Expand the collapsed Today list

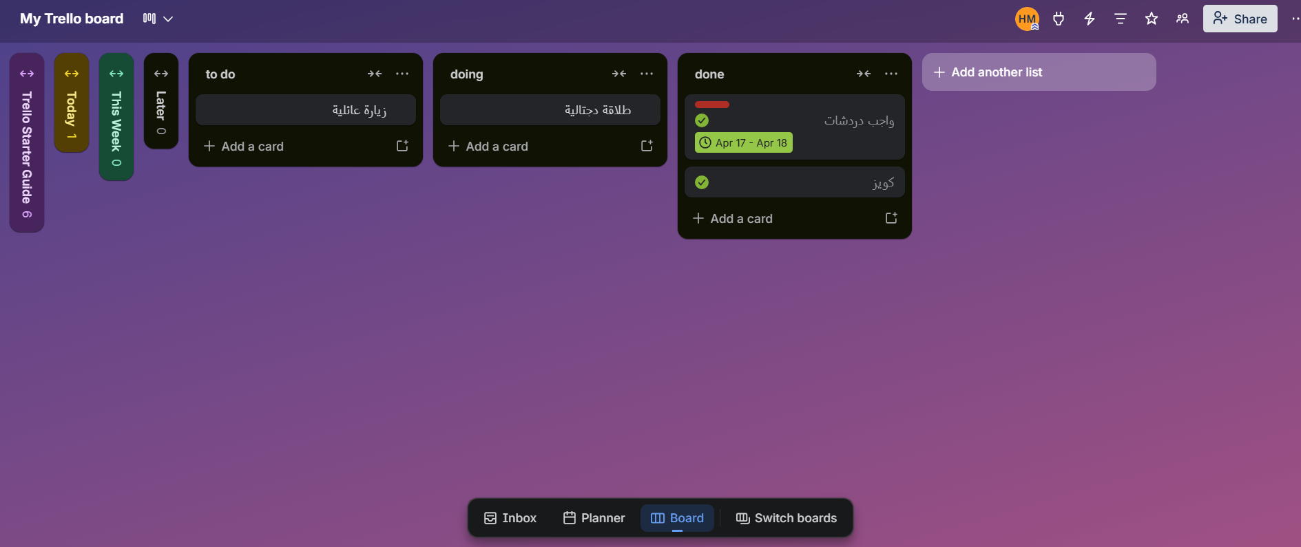(x=72, y=74)
